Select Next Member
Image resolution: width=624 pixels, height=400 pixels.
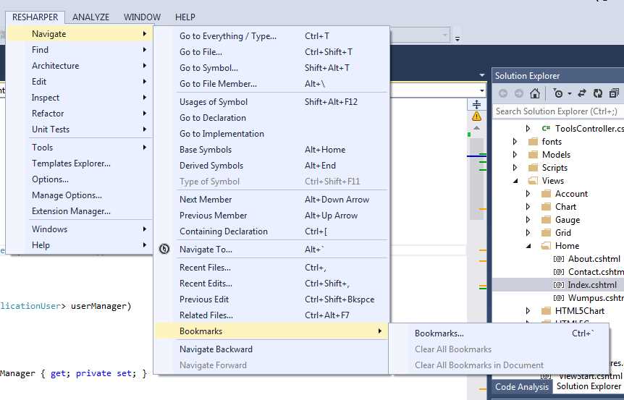click(271, 199)
